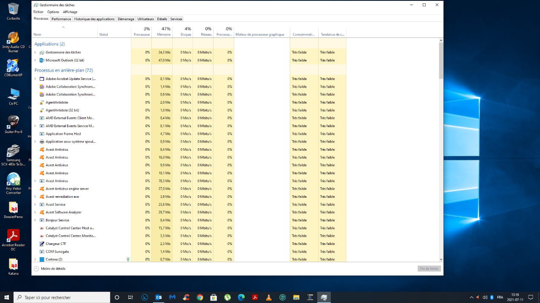Click the COM Surrogate process icon

click(x=42, y=252)
